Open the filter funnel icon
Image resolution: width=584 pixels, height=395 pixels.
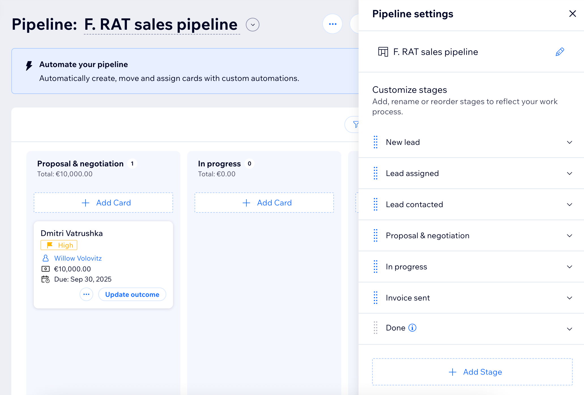357,124
